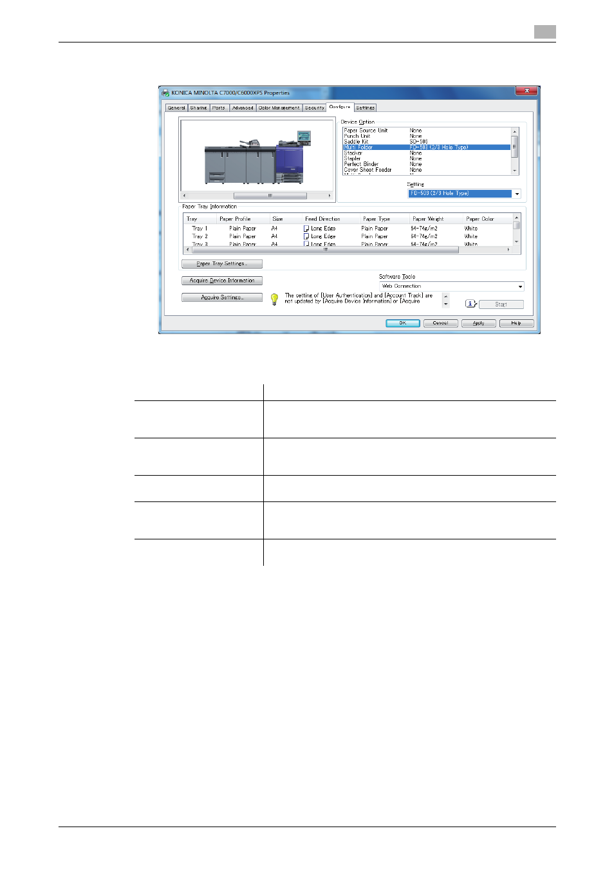Click the Paper Weight column header
The width and height of the screenshot is (614, 869).
[436, 219]
